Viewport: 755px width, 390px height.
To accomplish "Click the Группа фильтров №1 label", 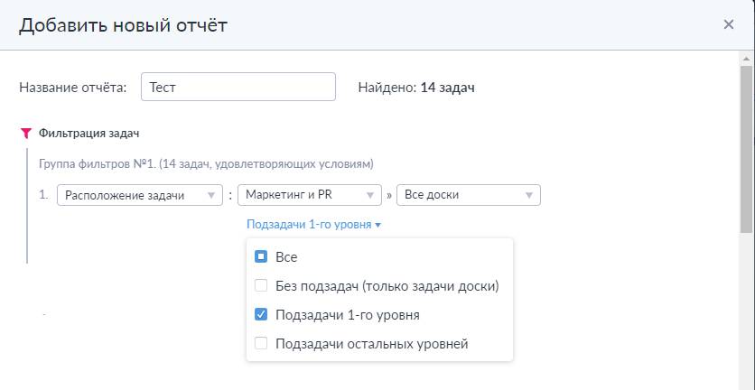I will 205,164.
